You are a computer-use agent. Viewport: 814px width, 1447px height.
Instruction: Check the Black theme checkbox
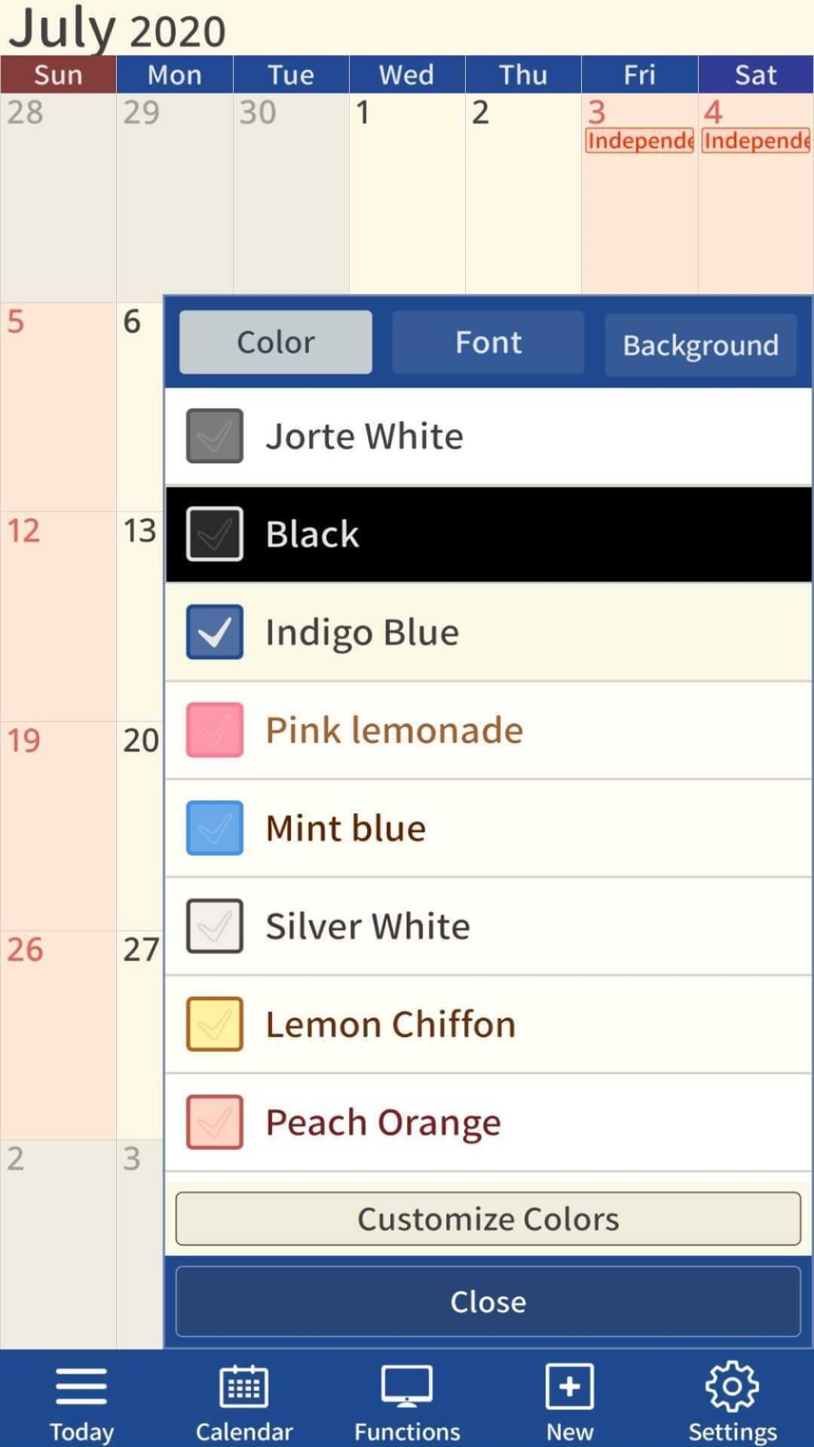[215, 534]
